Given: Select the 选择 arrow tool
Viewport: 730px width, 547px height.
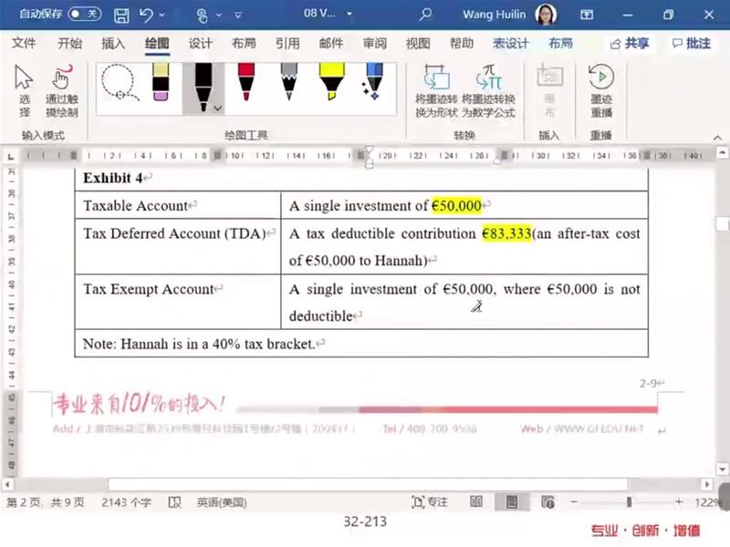Looking at the screenshot, I should coord(25,90).
